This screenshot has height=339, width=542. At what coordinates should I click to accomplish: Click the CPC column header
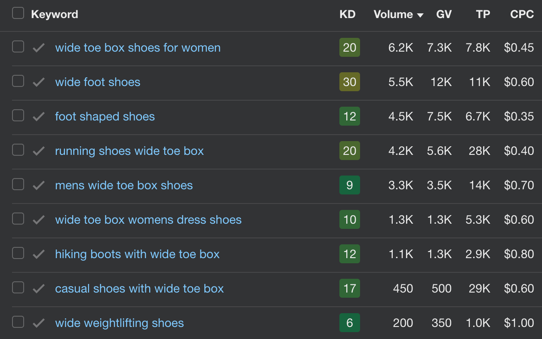pyautogui.click(x=521, y=14)
